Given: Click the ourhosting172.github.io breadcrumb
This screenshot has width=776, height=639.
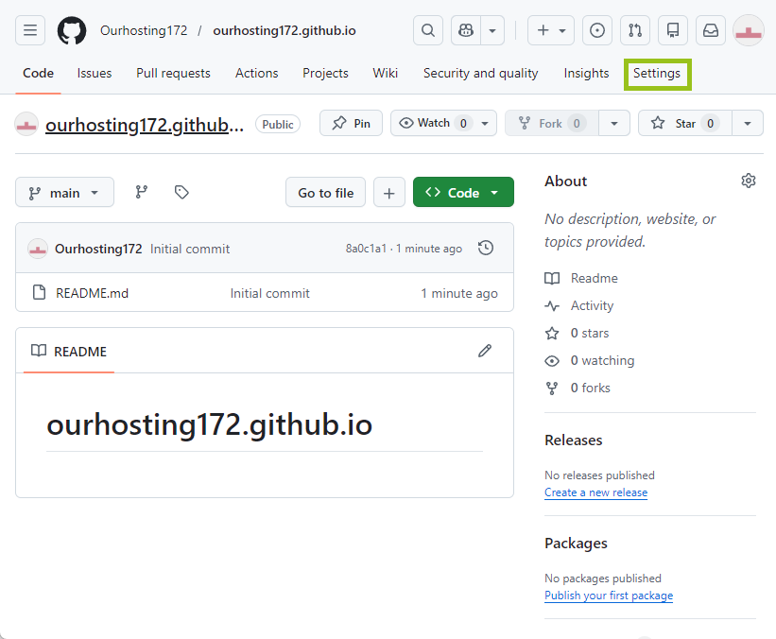Looking at the screenshot, I should coord(285,30).
